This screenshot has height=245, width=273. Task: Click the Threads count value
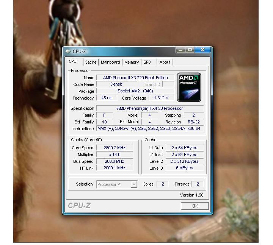coord(198,184)
